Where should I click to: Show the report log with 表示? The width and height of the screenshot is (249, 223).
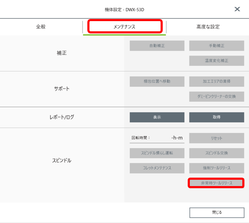(x=157, y=117)
